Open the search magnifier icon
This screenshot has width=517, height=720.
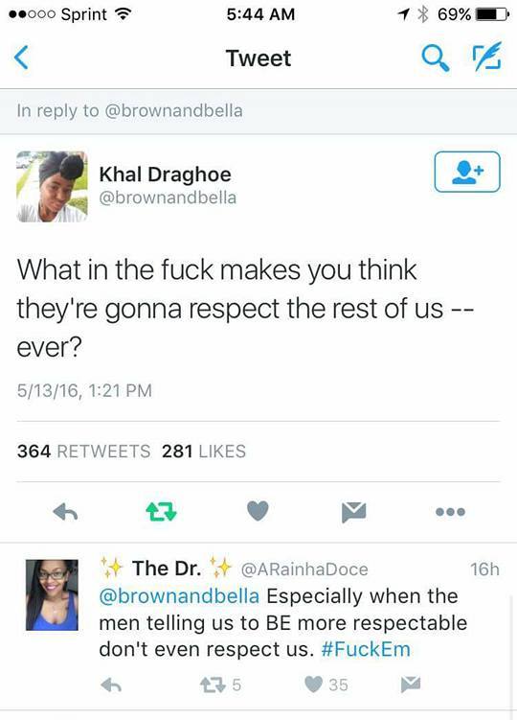435,58
